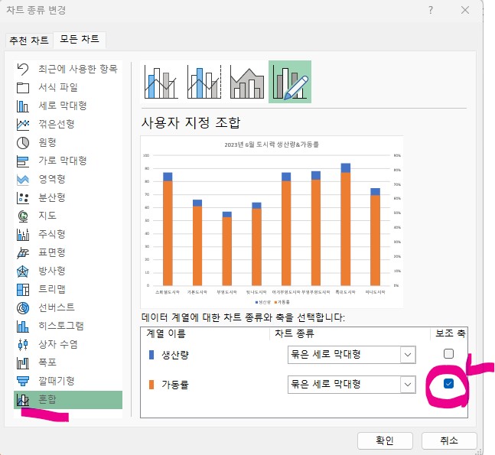The image size is (495, 455).
Task: Switch to the 모든 차트 tab
Action: (80, 40)
